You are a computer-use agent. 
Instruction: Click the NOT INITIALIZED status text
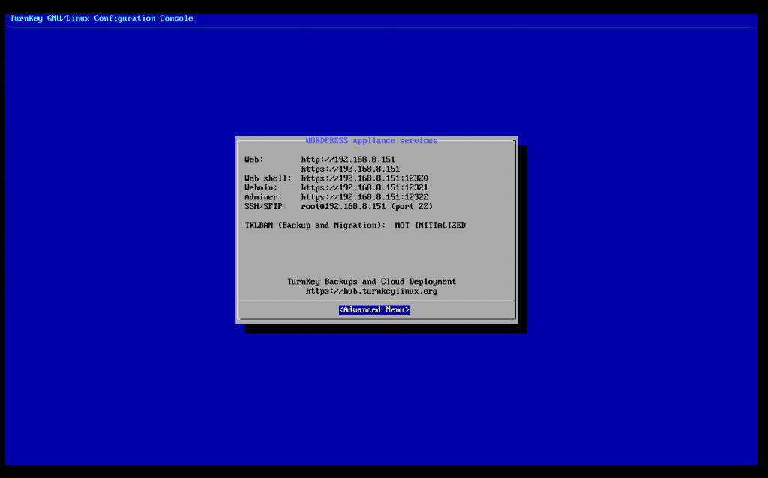[430, 226]
